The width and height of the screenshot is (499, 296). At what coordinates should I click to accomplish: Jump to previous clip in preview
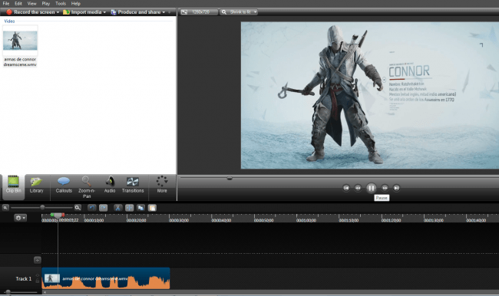346,188
